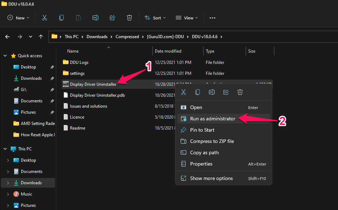Unpin Downloads from Quick access
This screenshot has width=338, height=210.
[x=52, y=78]
